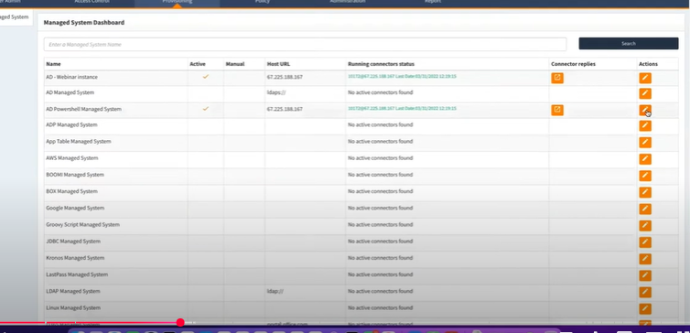This screenshot has width=690, height=333.
Task: Edit the AWS Managed System
Action: pyautogui.click(x=645, y=159)
